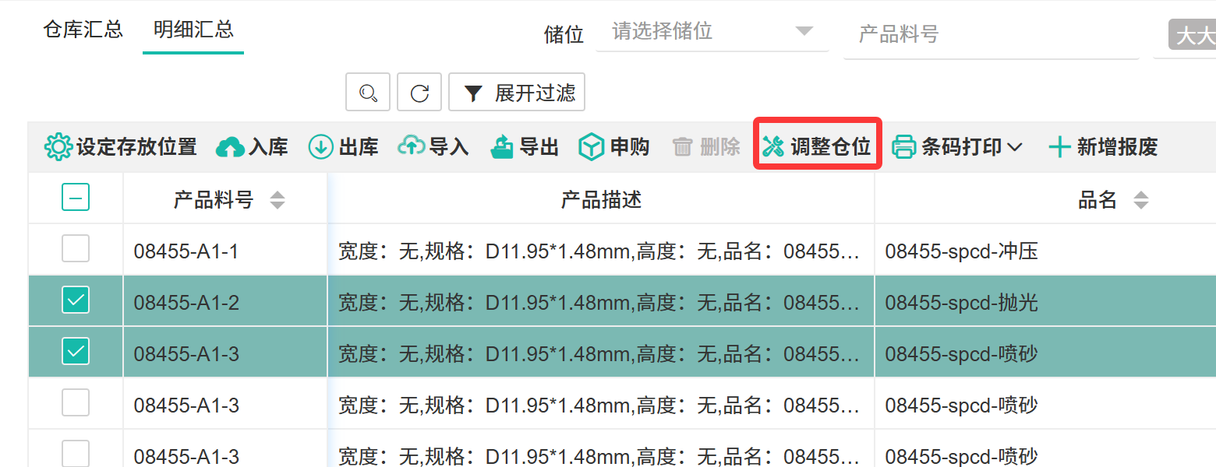Click the 展开过滤 filter button

[x=517, y=93]
